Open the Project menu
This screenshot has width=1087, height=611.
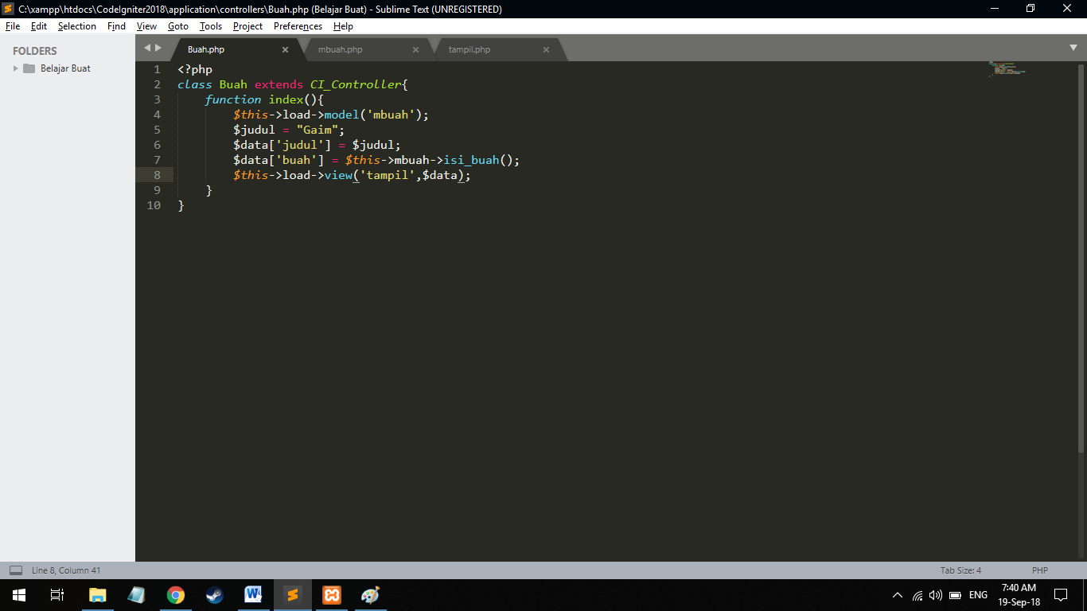[247, 26]
